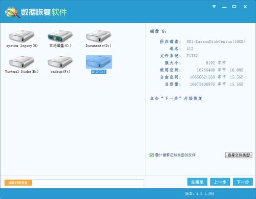Click the 数据恢复软件 title text
This screenshot has height=199, width=256.
pyautogui.click(x=44, y=12)
